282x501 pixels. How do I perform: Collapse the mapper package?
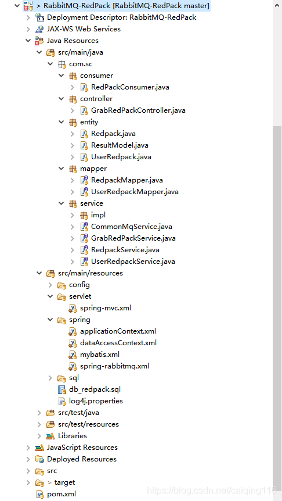pos(62,169)
